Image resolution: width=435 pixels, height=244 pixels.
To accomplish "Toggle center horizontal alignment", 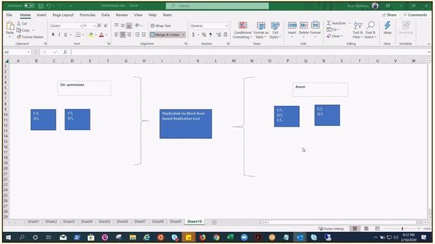I will (122, 35).
